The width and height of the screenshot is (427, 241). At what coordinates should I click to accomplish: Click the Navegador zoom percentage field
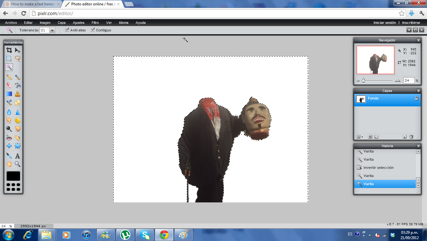click(409, 80)
